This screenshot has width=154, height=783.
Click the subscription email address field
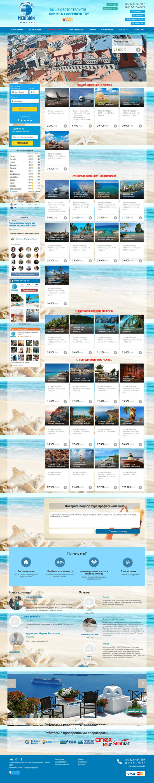click(x=25, y=137)
